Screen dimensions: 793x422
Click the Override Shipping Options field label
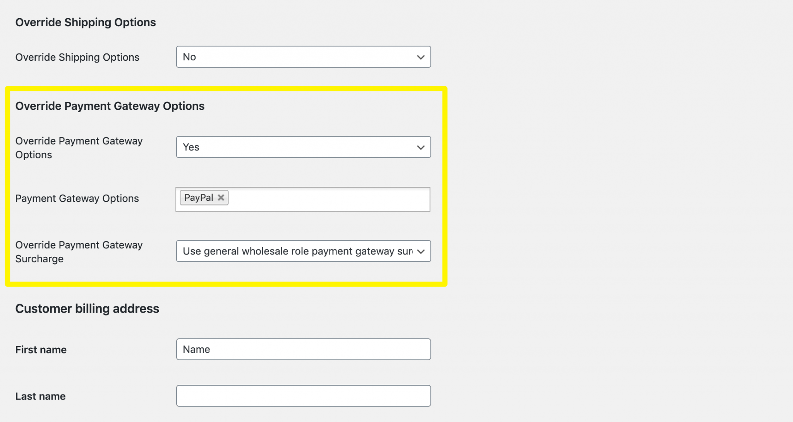tap(77, 57)
